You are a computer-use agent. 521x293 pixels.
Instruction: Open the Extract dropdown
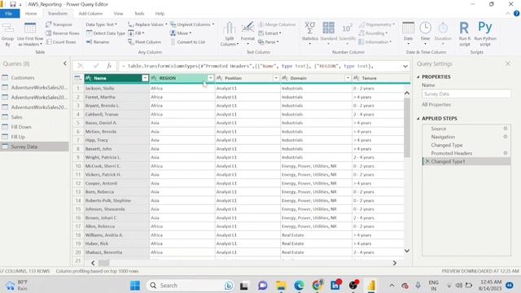point(269,33)
